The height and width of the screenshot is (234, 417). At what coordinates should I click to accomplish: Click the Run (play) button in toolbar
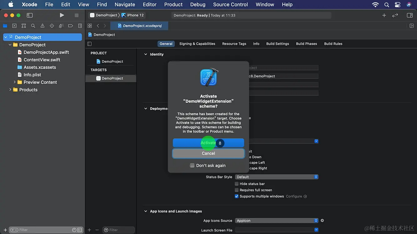[x=62, y=15]
